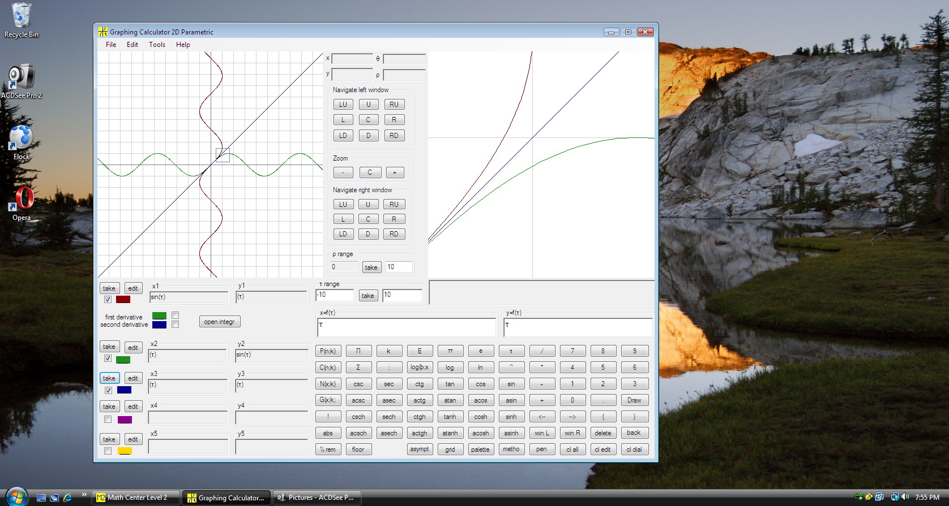949x506 pixels.
Task: Insert the caret power operator
Action: [x=511, y=367]
